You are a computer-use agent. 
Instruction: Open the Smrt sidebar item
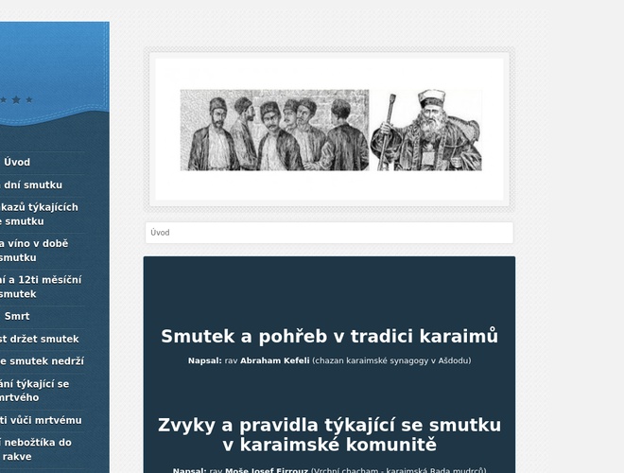click(x=17, y=316)
